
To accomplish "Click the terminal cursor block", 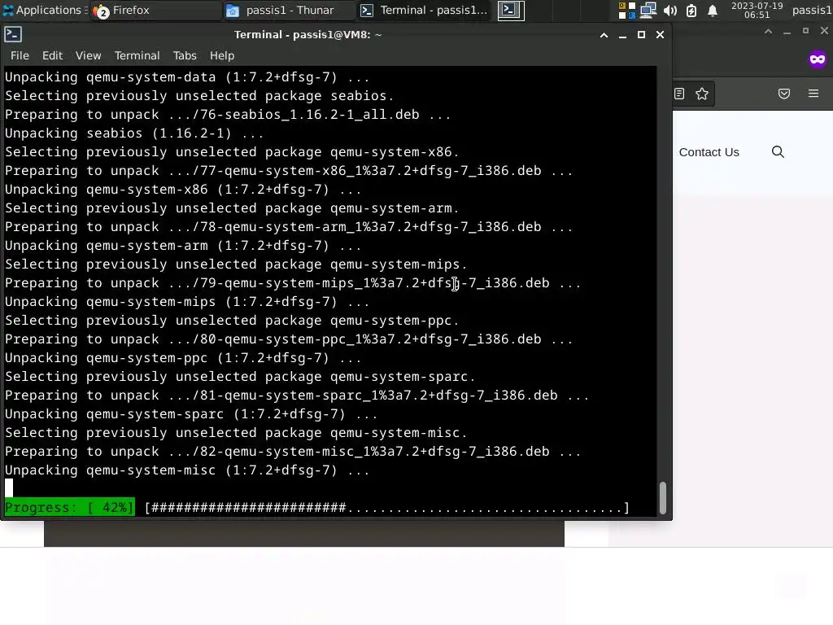I will point(9,488).
